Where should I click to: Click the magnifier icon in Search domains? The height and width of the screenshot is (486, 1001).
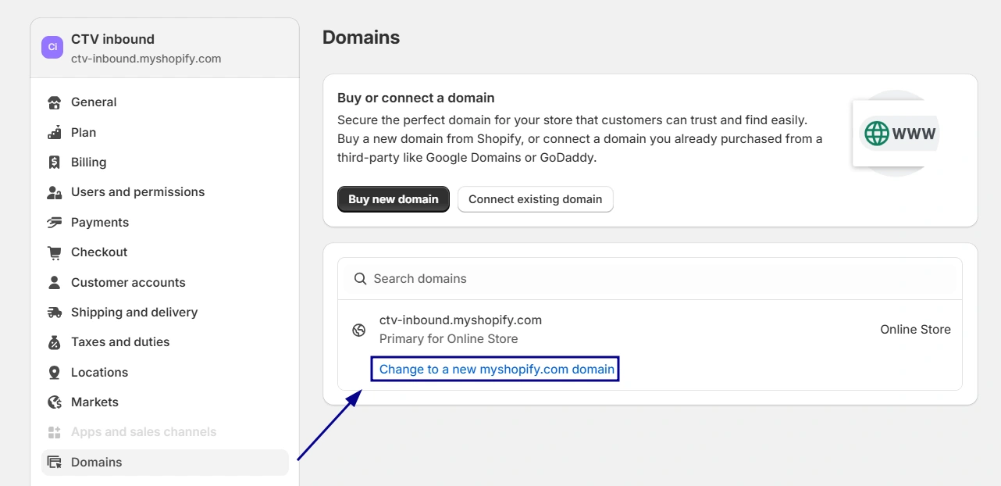pos(360,279)
